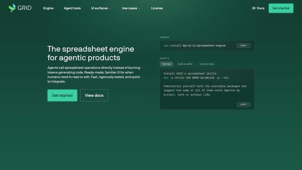Click the 'Agents call spreadsheet operations' paragraph

point(94,75)
